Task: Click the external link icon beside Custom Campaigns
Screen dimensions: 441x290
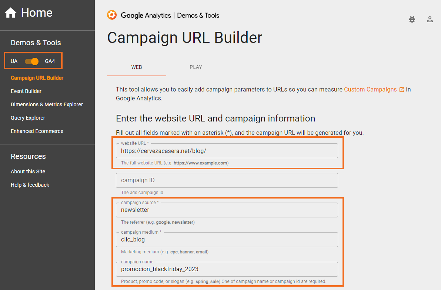Action: [402, 90]
